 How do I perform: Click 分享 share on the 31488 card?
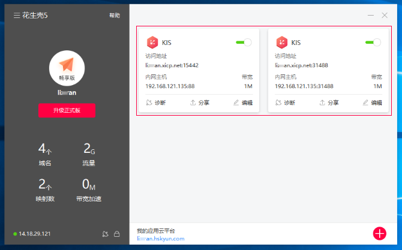pos(329,103)
